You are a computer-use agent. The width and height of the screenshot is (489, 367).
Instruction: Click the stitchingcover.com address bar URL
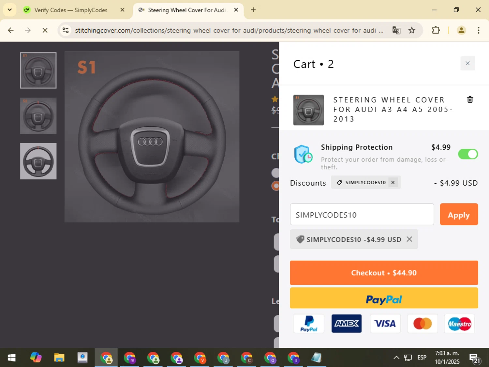[x=229, y=30]
